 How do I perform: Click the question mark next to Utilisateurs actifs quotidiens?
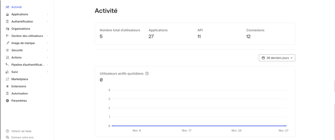147,74
